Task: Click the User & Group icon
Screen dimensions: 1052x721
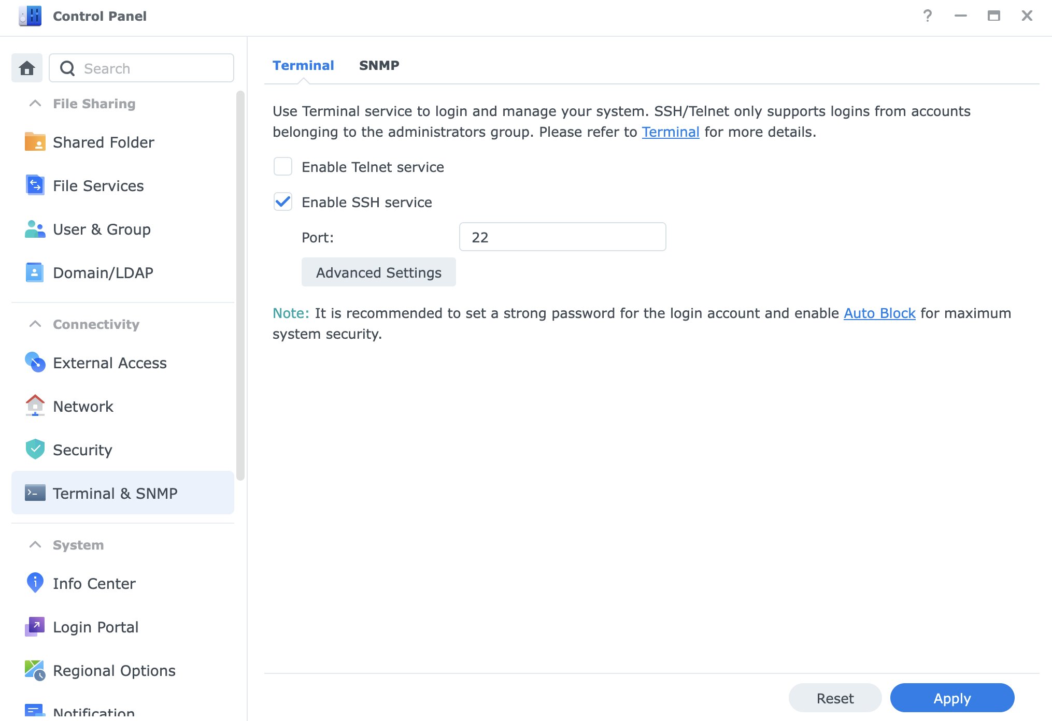Action: pos(35,229)
